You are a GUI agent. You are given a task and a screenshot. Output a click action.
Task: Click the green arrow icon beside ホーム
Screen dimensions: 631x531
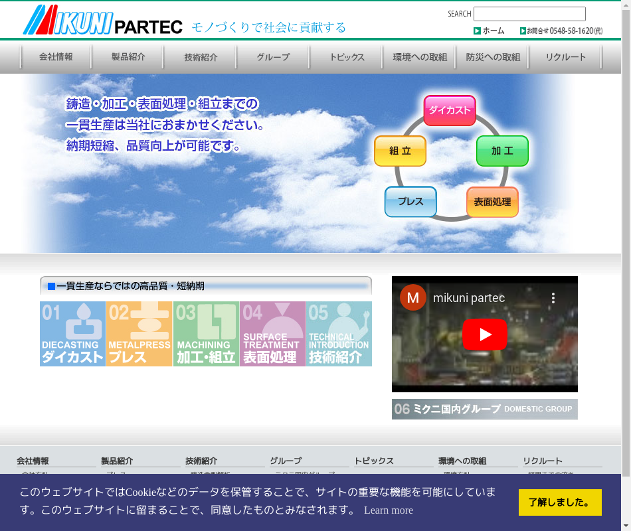(x=477, y=31)
